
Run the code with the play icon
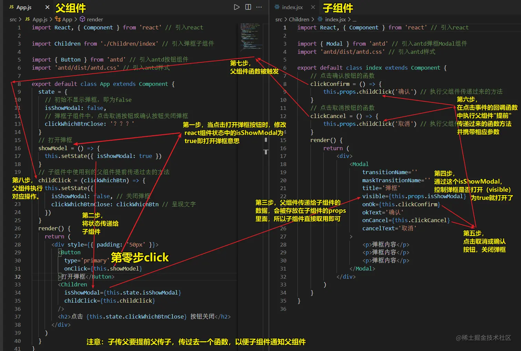click(236, 7)
